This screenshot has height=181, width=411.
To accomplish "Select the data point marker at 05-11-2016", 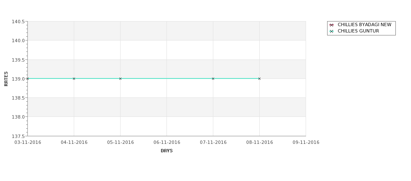I will tap(120, 79).
